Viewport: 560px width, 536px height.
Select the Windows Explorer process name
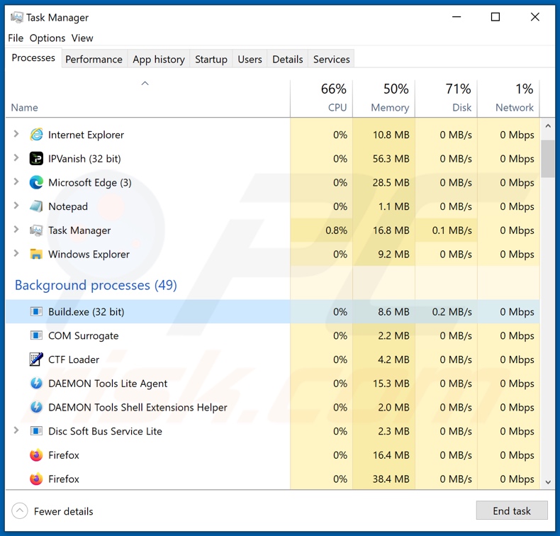(x=89, y=255)
